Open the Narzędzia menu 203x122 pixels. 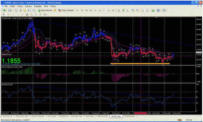38,6
